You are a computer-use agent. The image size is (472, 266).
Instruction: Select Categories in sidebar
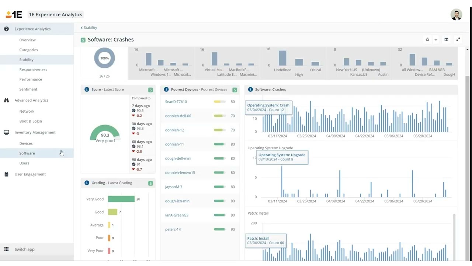pos(29,50)
